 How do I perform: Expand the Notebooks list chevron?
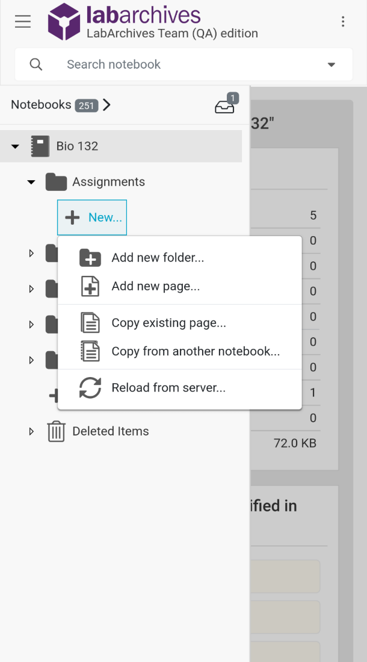tap(106, 105)
